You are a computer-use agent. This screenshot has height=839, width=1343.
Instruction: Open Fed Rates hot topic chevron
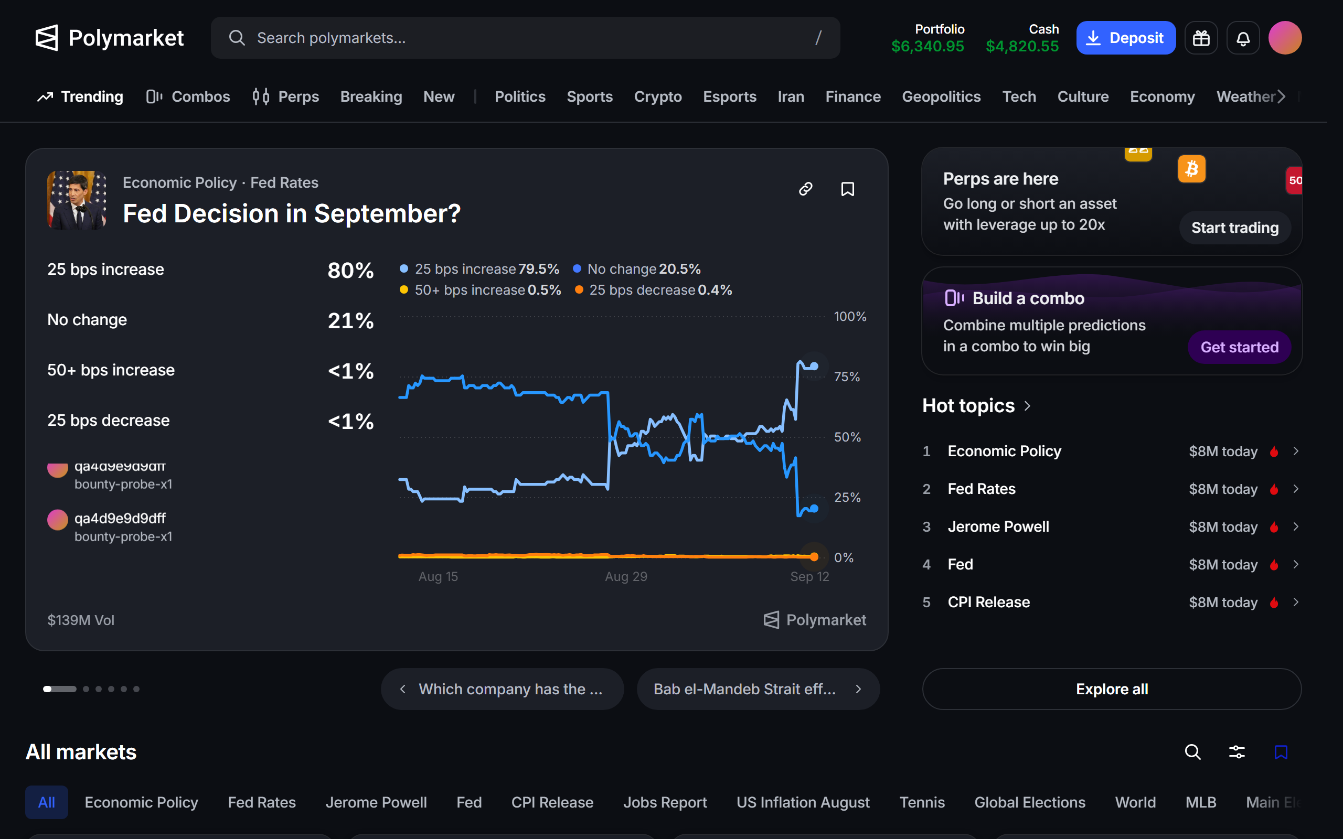pyautogui.click(x=1296, y=489)
